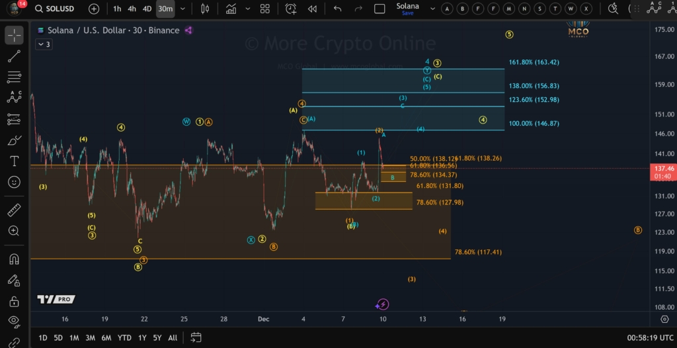
Task: Open the bar replay rewind icon
Action: (312, 9)
